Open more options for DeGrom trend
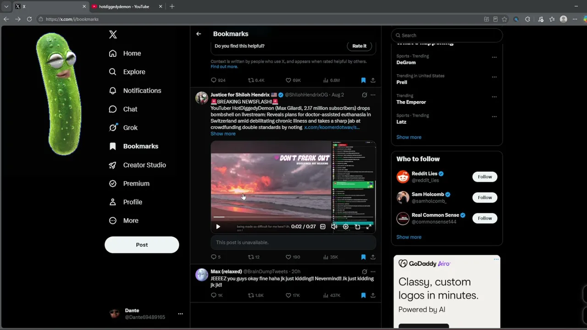 (x=494, y=57)
